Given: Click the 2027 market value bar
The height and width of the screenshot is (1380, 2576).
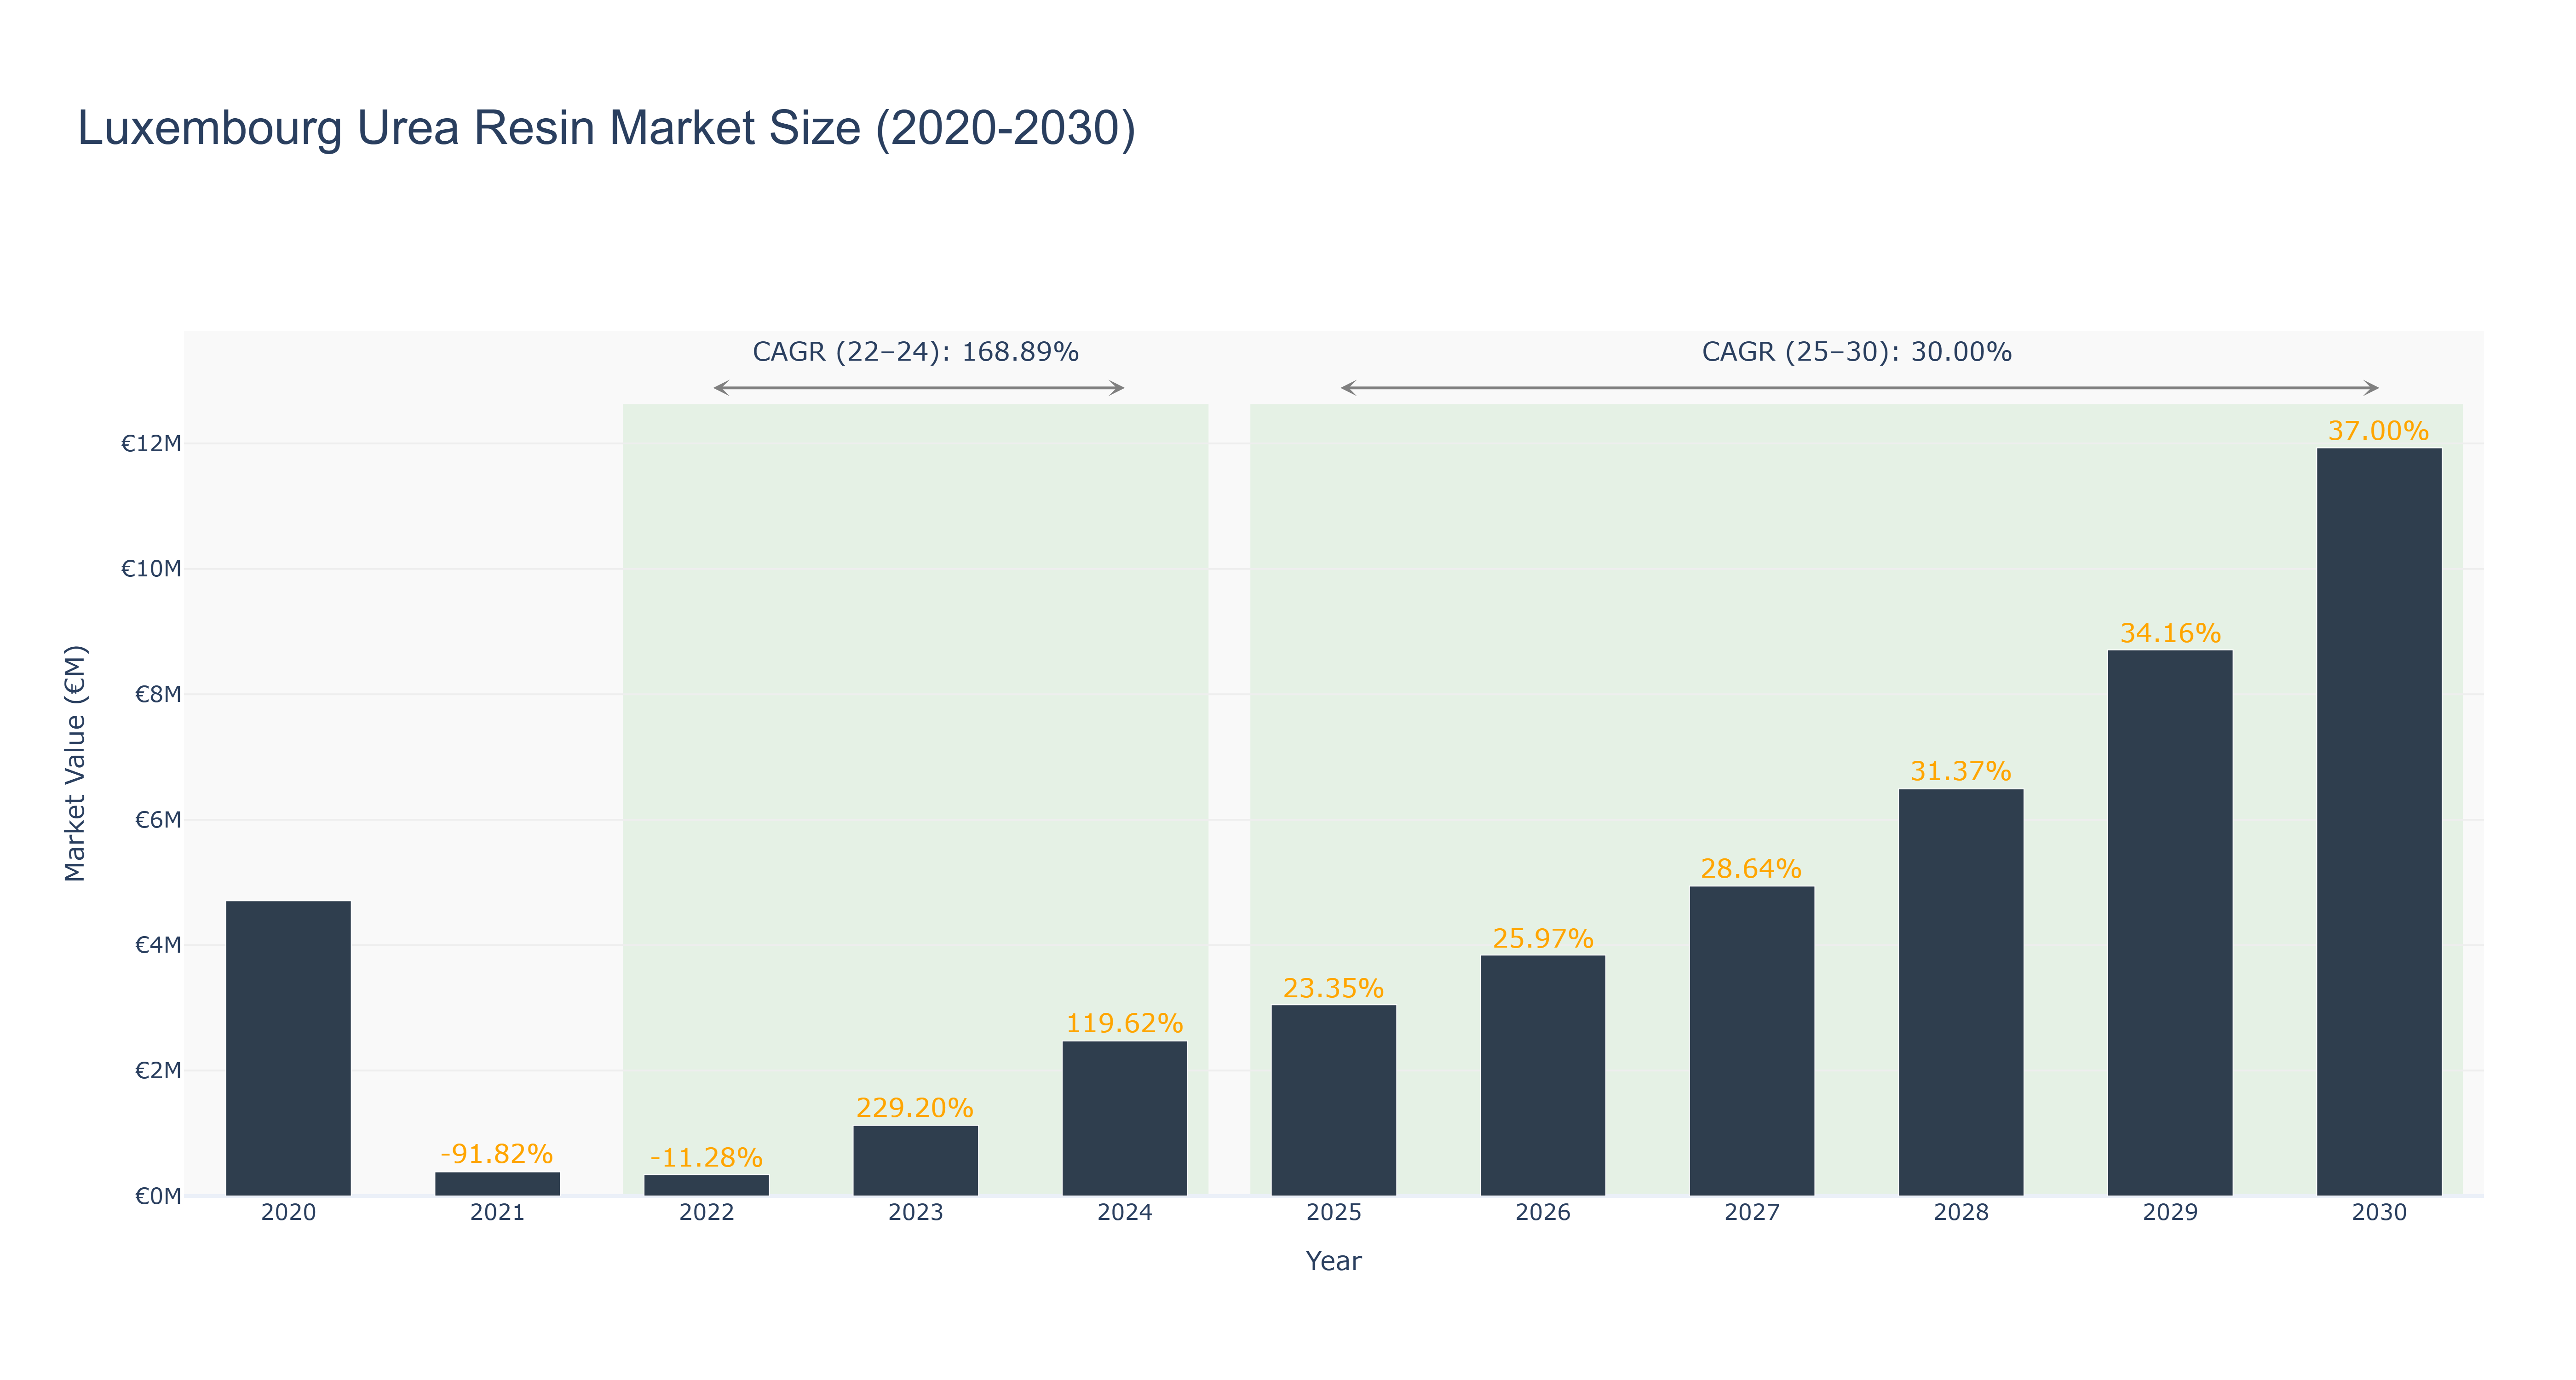Looking at the screenshot, I should point(1751,1041).
